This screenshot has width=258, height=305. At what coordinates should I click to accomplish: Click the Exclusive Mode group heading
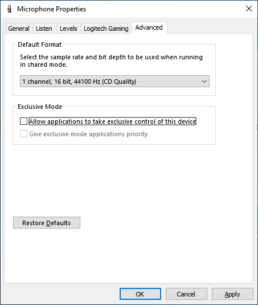pos(40,107)
